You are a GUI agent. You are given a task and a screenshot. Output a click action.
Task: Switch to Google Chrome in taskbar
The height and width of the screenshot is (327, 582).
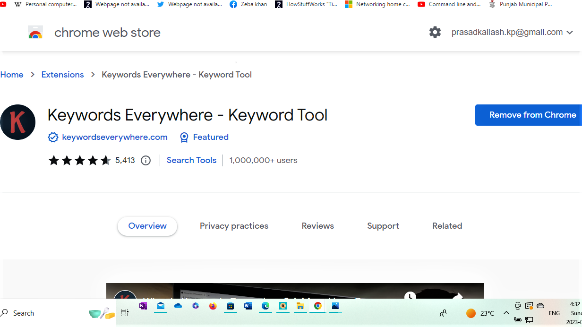pyautogui.click(x=318, y=306)
